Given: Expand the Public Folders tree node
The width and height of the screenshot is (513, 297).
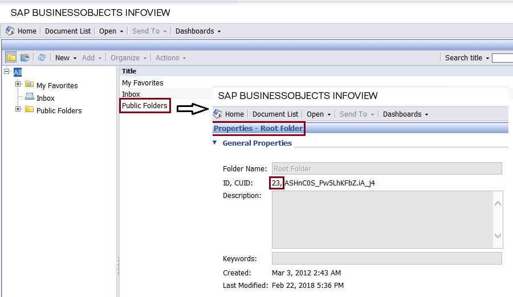Looking at the screenshot, I should [x=18, y=109].
